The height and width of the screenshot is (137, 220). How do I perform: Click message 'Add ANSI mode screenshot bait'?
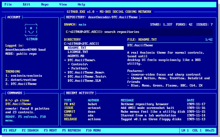coord(147,108)
